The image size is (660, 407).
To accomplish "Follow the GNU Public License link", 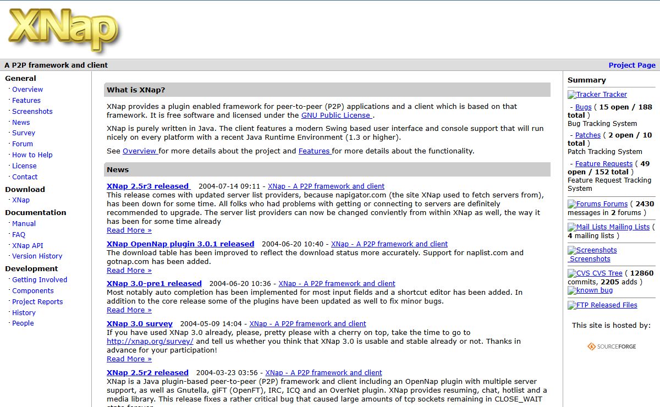I will pyautogui.click(x=337, y=116).
